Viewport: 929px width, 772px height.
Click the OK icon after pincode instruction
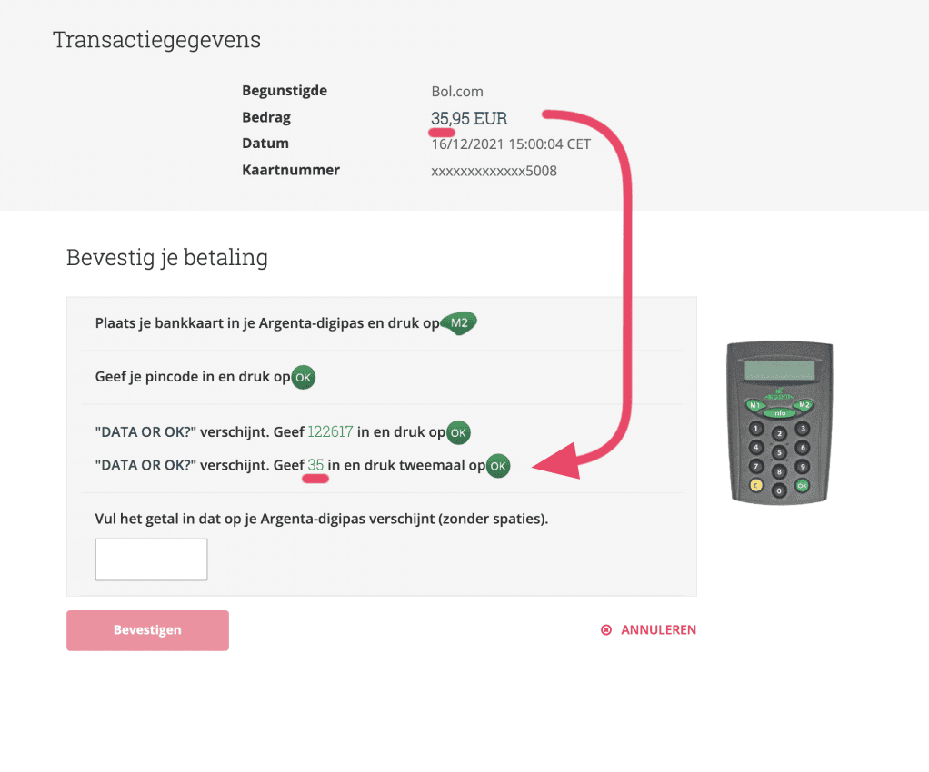coord(304,378)
